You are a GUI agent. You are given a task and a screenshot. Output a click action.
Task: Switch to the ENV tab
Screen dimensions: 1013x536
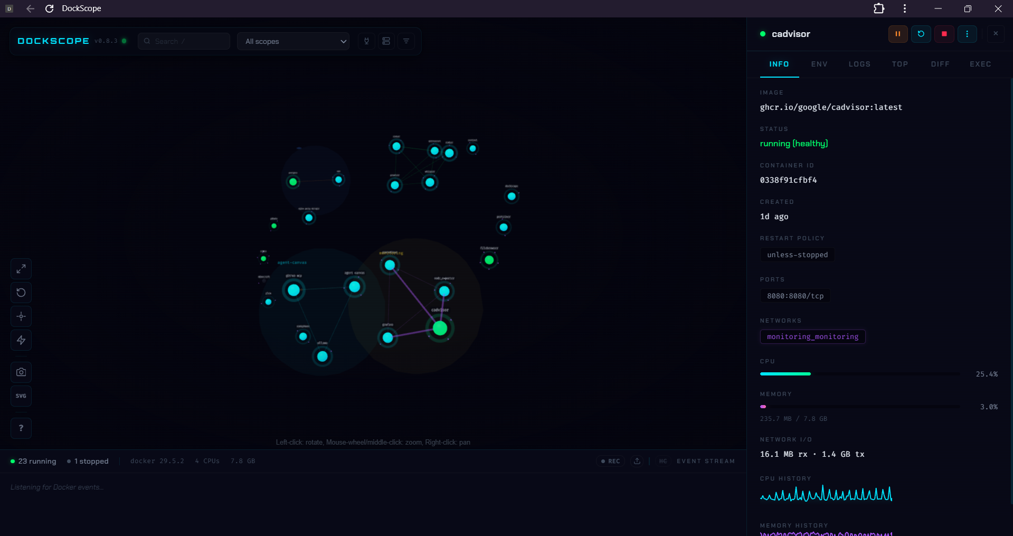tap(819, 64)
